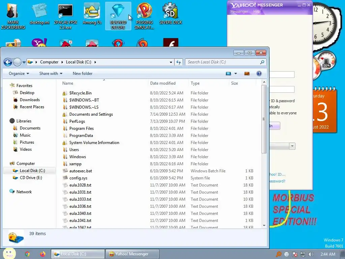Image resolution: width=345 pixels, height=259 pixels.
Task: Click the Start orb button
Action: tap(9, 253)
